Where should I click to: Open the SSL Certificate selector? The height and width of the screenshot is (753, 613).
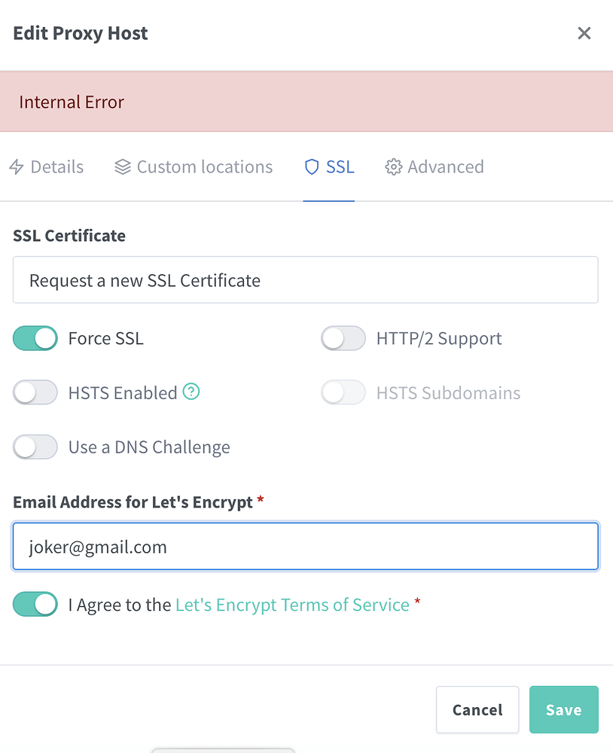pyautogui.click(x=305, y=279)
